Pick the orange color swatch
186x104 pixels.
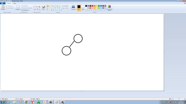pos(95,6)
